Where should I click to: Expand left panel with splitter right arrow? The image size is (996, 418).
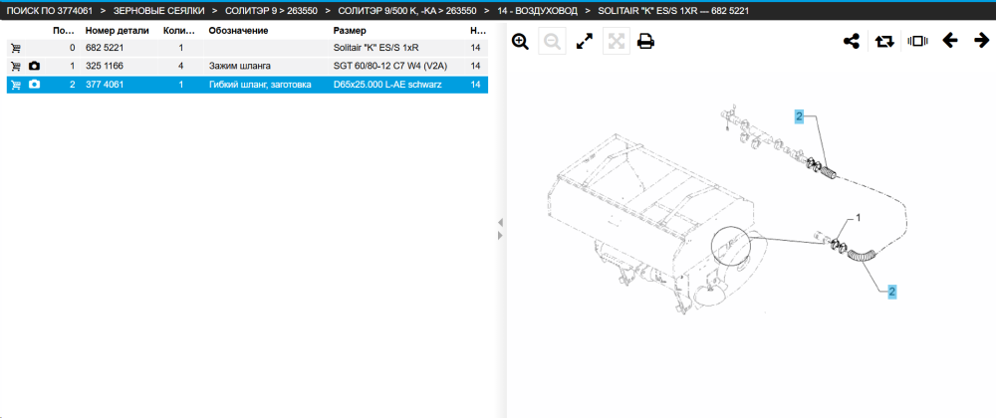tap(500, 235)
